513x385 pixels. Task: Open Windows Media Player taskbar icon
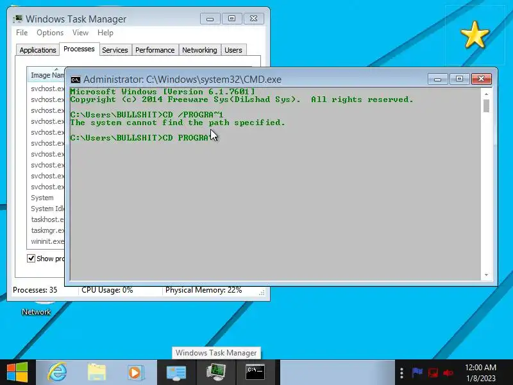tap(135, 372)
